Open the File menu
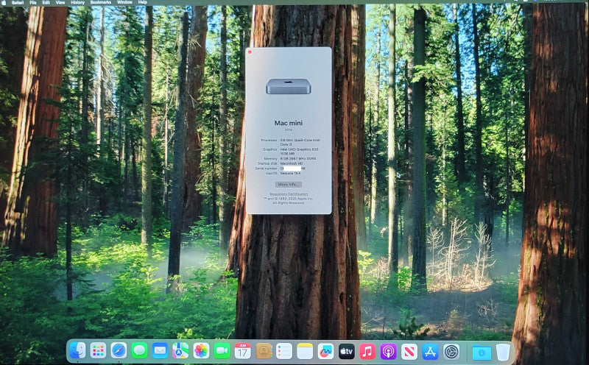This screenshot has height=365, width=589. (x=33, y=2)
